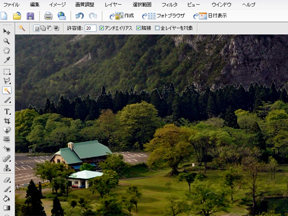
Task: Select the Hand tool
Action: coord(7,50)
